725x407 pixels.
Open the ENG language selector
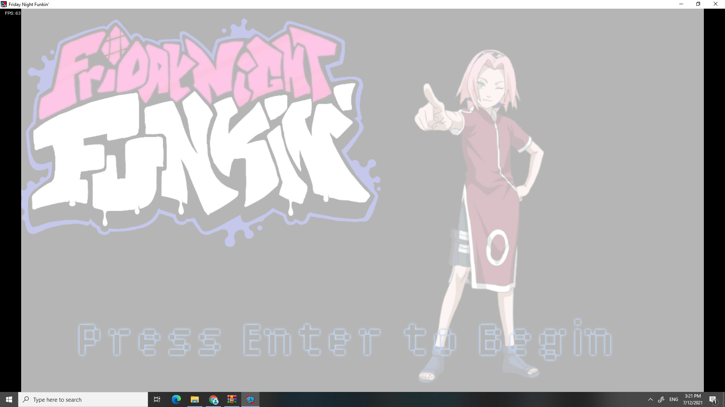[x=674, y=399]
